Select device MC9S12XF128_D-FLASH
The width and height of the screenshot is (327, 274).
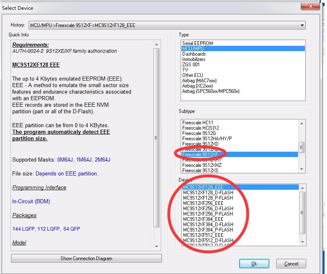coord(240,192)
